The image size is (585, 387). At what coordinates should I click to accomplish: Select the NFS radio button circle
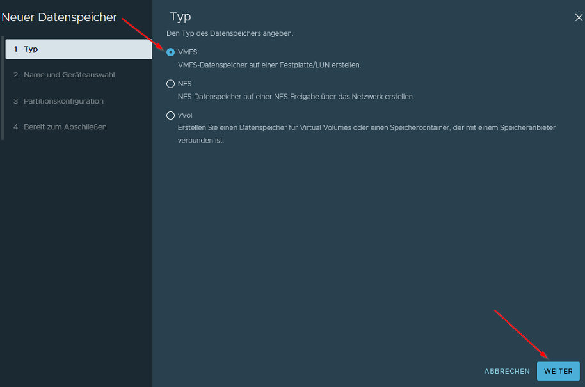pyautogui.click(x=170, y=84)
